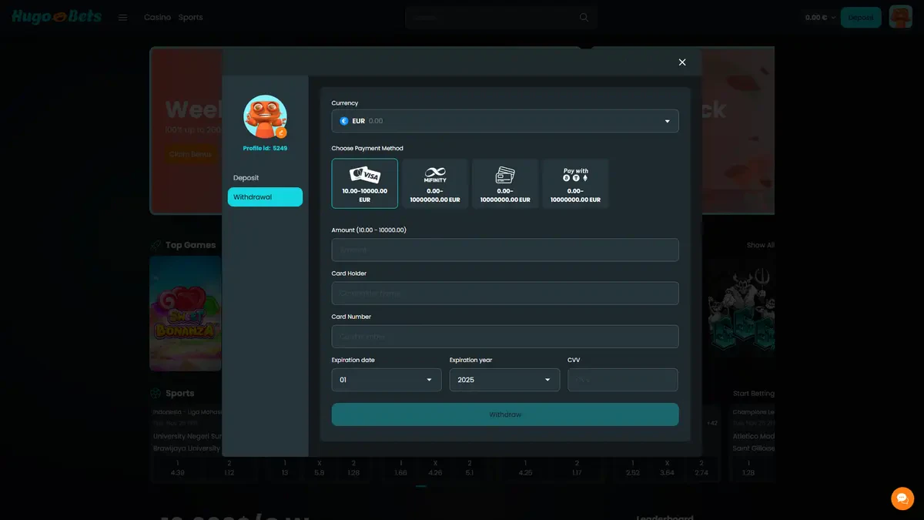Click into the Card Number field
This screenshot has width=924, height=520.
pos(505,337)
